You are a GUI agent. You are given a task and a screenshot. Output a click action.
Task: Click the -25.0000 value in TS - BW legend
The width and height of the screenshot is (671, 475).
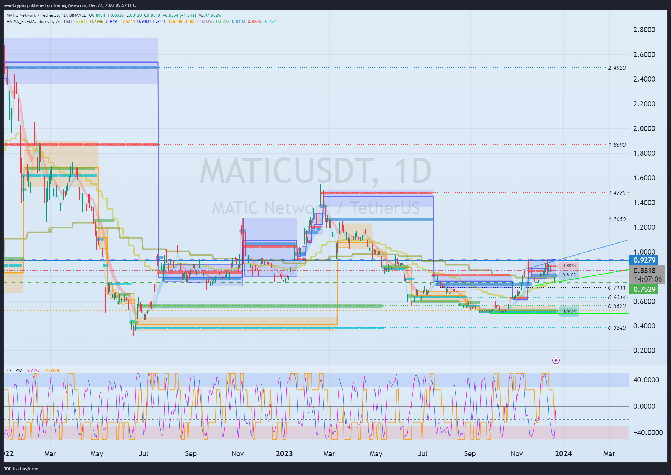coord(51,371)
